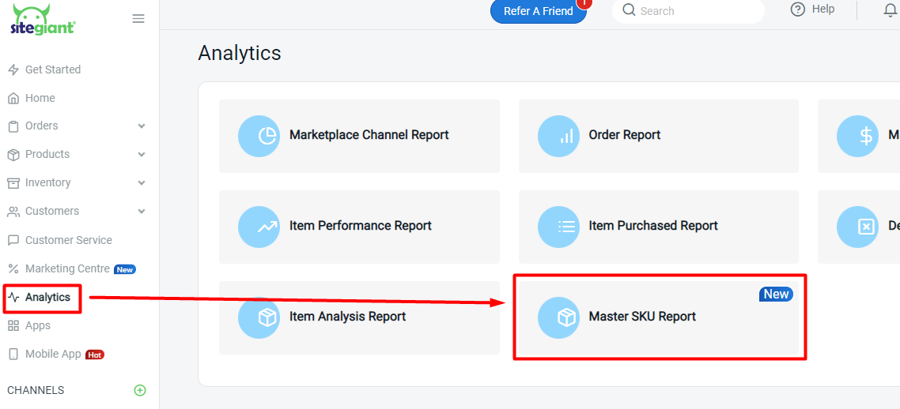
Task: Expand the Customers menu chevron
Action: 142,212
